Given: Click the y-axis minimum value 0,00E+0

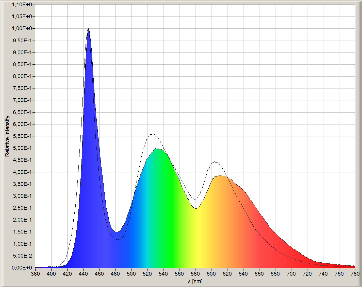Looking at the screenshot, I should [x=22, y=268].
